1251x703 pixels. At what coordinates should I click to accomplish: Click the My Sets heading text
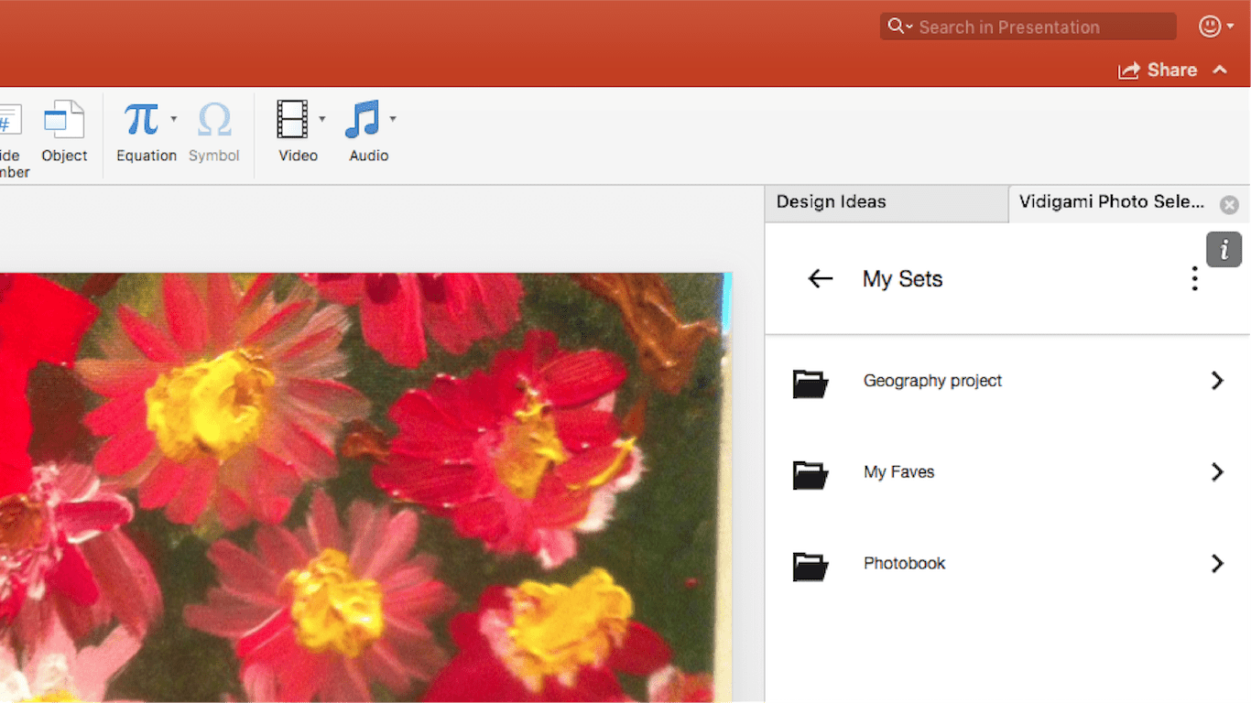click(x=902, y=279)
